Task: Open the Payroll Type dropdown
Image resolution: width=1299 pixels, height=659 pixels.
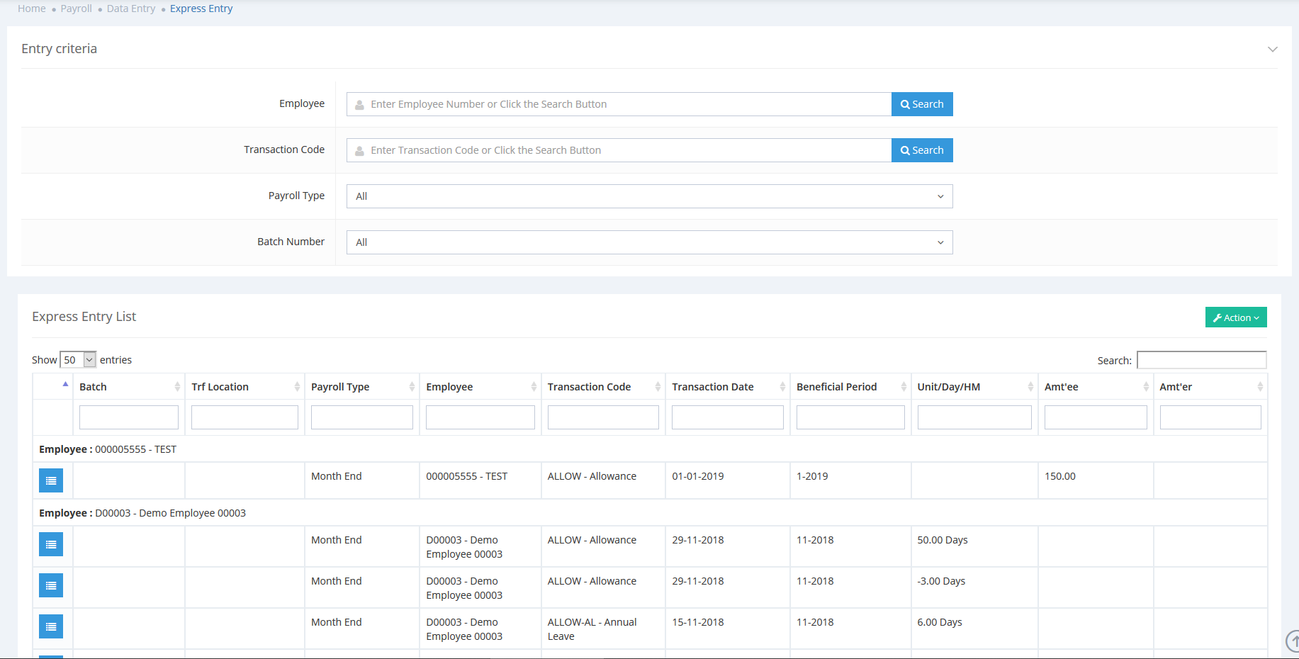Action: coord(649,196)
